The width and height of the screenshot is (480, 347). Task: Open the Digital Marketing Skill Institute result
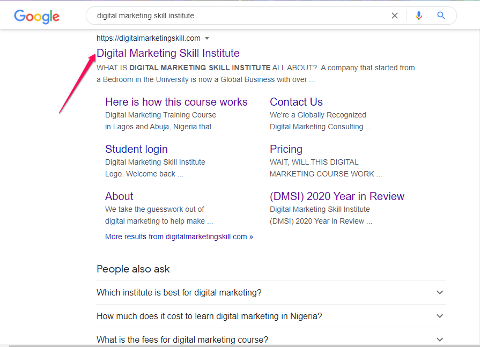pos(168,53)
